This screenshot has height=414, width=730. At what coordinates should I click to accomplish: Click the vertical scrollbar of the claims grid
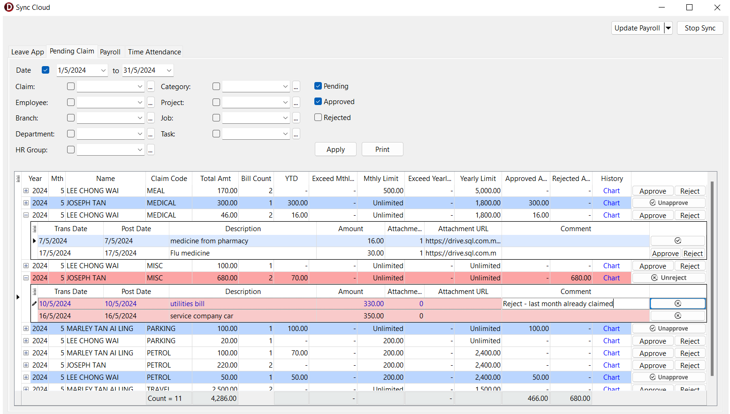pos(712,281)
